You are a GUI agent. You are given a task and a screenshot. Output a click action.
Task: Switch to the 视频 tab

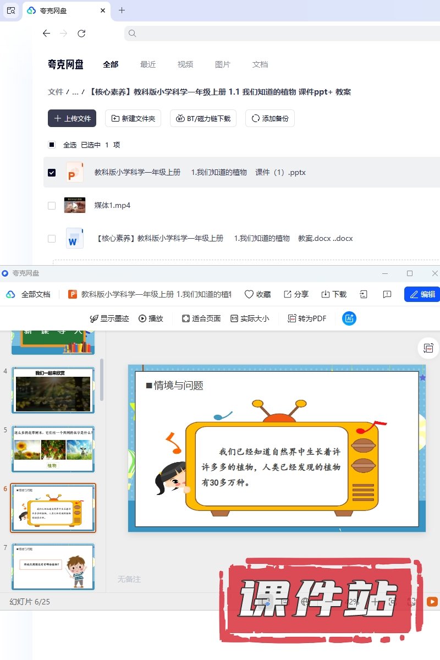[x=185, y=64]
